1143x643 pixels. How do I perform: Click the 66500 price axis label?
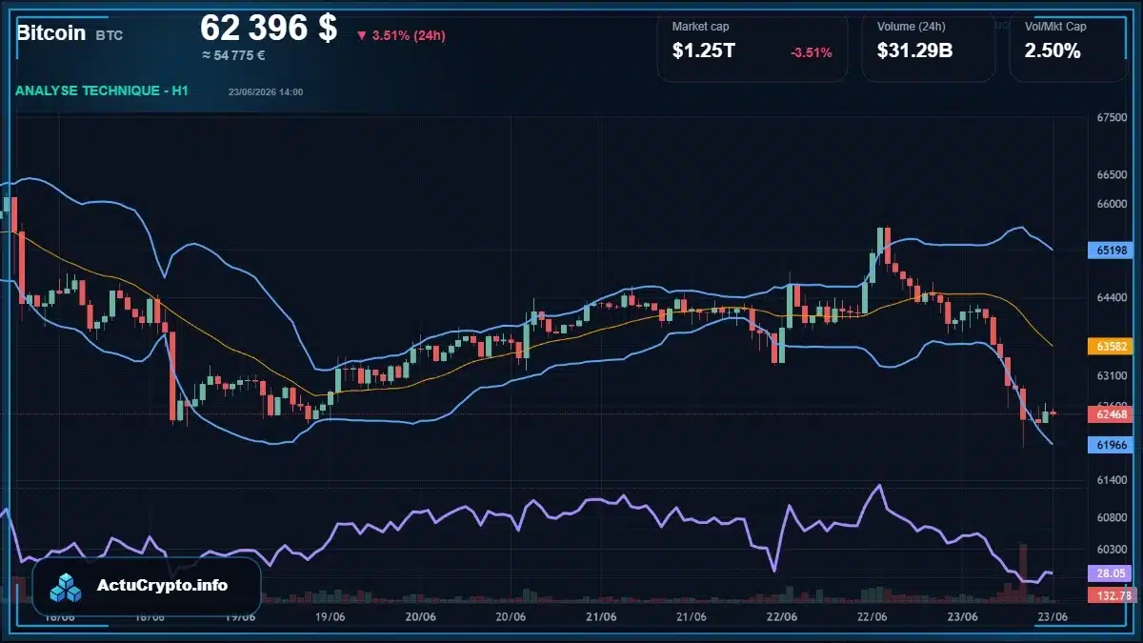tap(1113, 175)
